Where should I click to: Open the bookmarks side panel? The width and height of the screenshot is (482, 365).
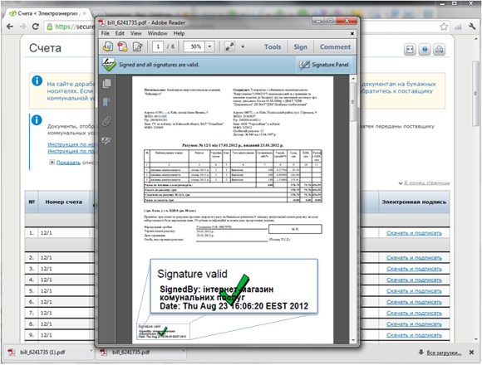pos(106,102)
